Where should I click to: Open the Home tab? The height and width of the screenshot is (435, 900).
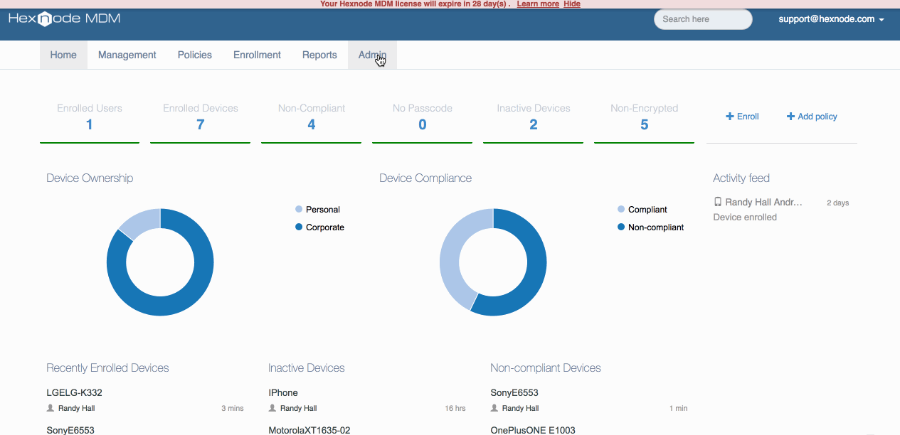pyautogui.click(x=63, y=55)
